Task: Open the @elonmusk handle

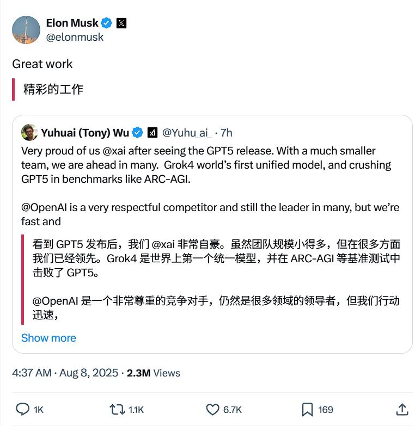Action: coord(75,37)
